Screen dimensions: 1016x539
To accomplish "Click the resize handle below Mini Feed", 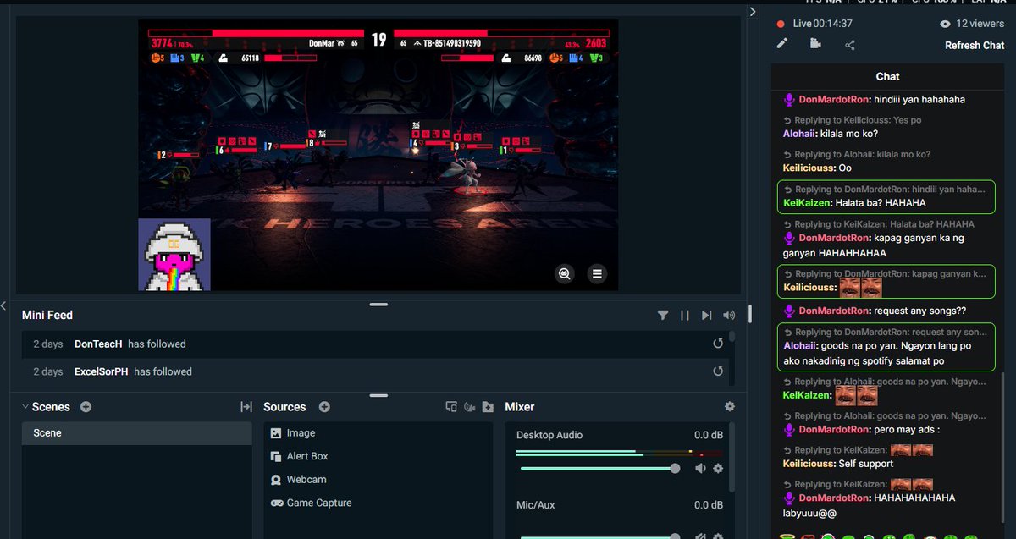I will point(378,394).
